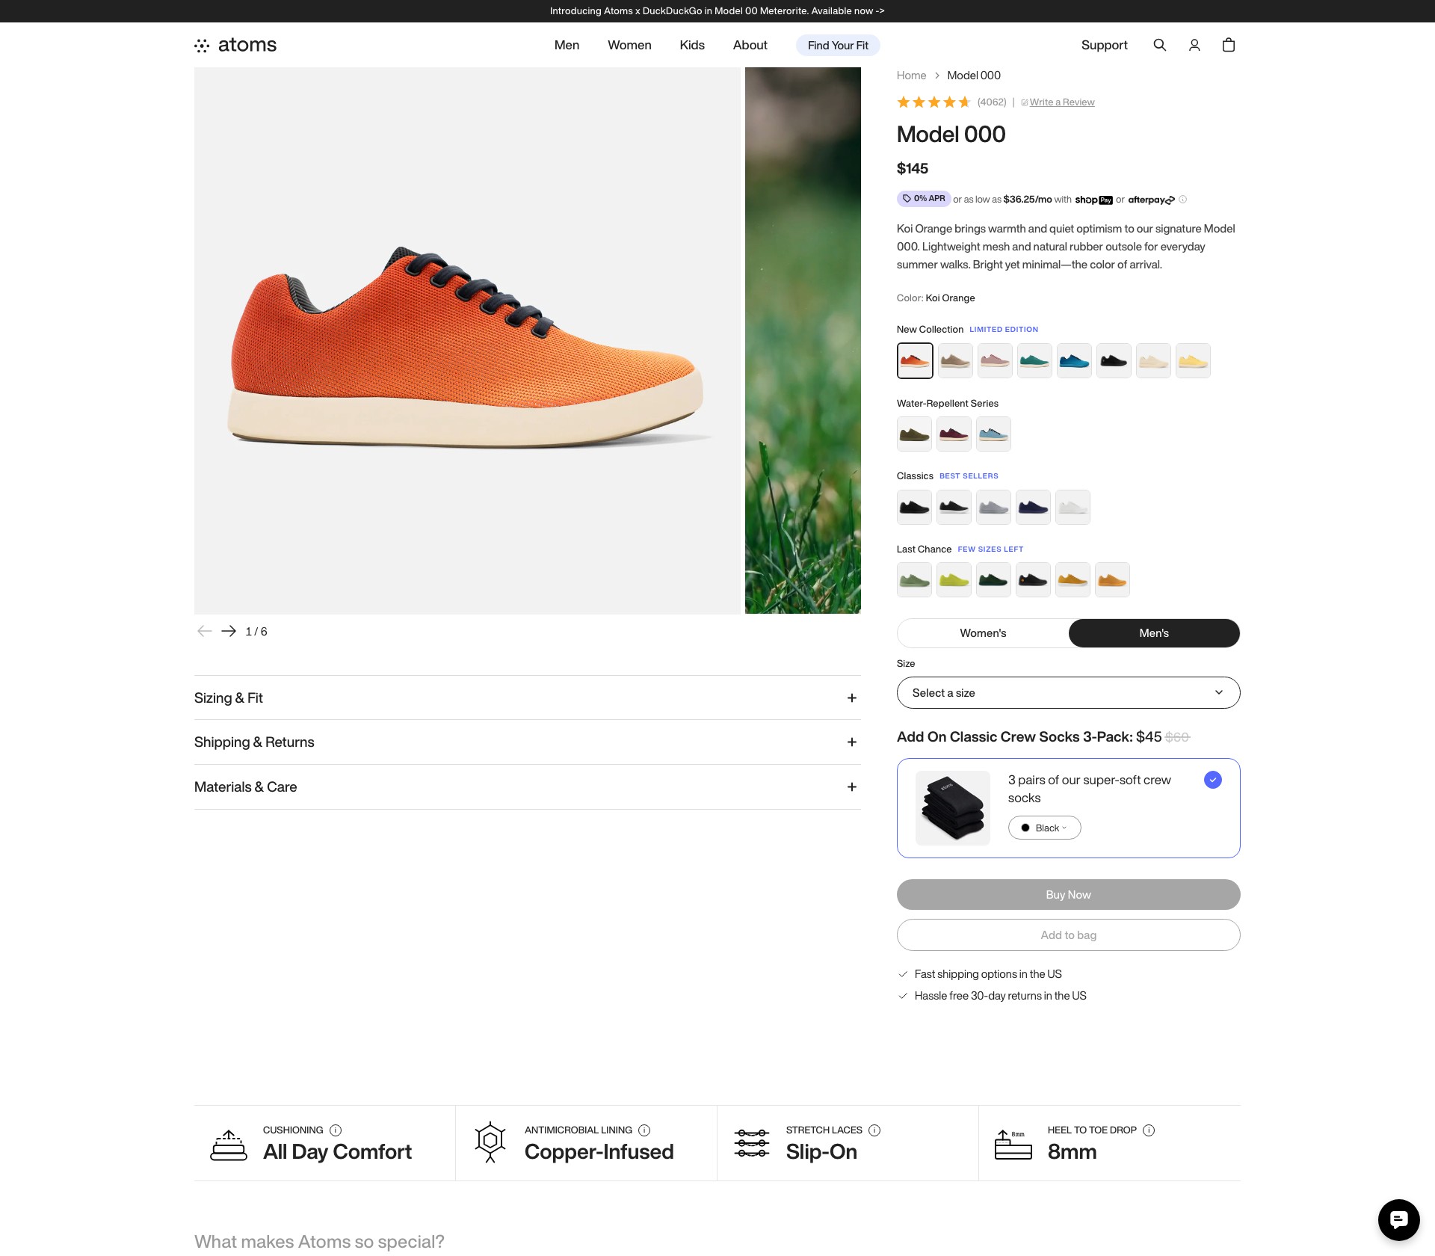Viewport: 1435px width, 1256px height.
Task: Select the white Classics swatch
Action: tap(1073, 507)
